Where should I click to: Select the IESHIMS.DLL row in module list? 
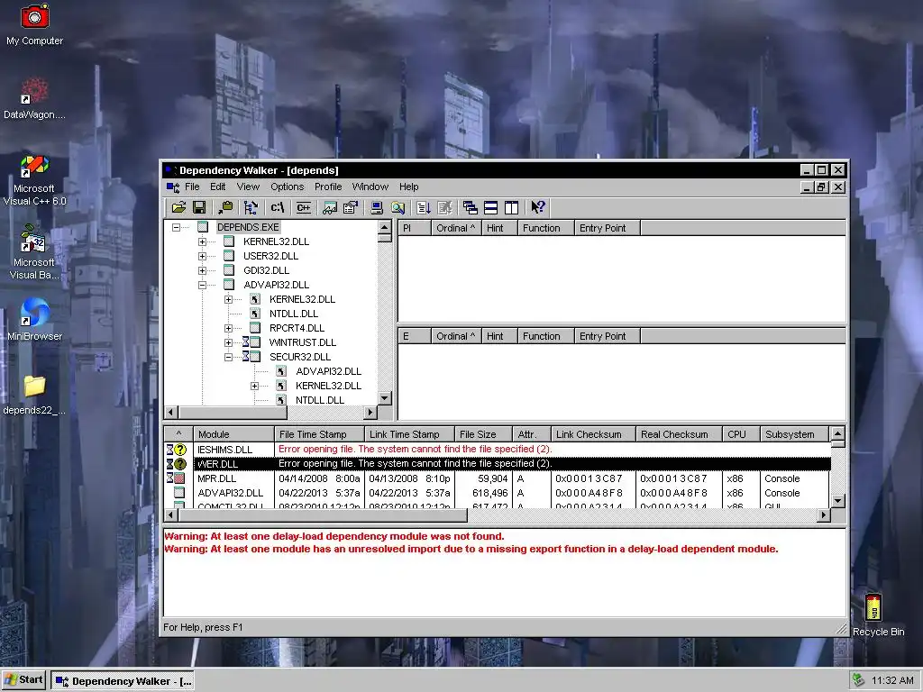(x=498, y=449)
